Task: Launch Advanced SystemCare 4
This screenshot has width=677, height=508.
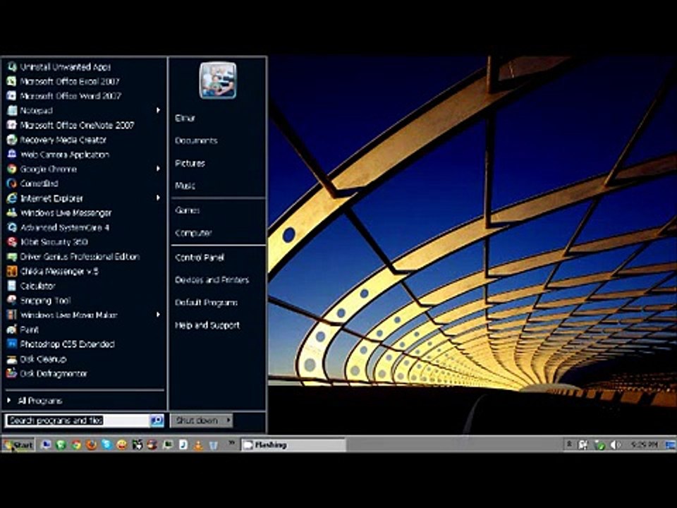Action: (x=84, y=227)
